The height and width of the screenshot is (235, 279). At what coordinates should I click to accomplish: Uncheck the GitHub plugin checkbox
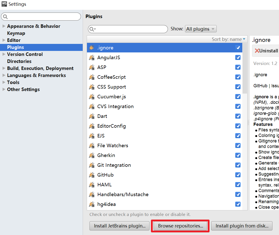tap(238, 175)
